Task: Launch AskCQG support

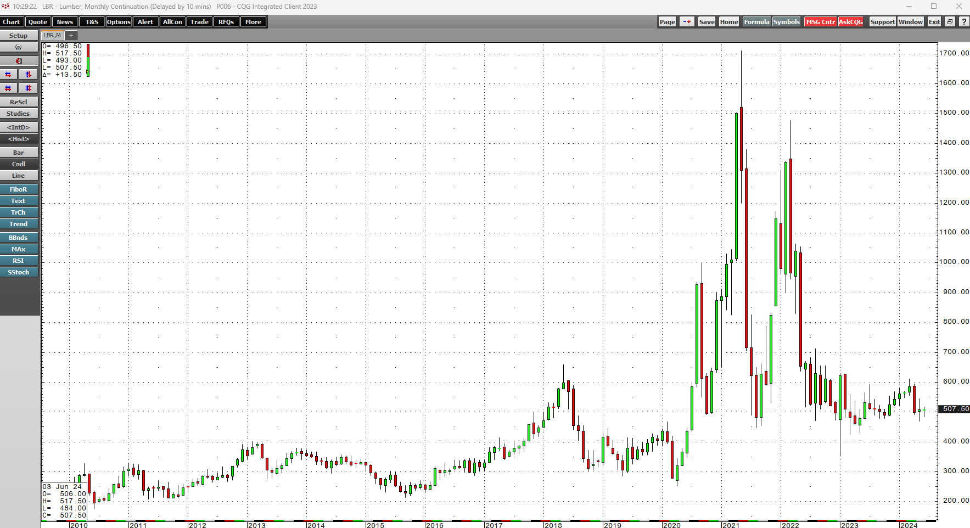Action: pos(850,21)
